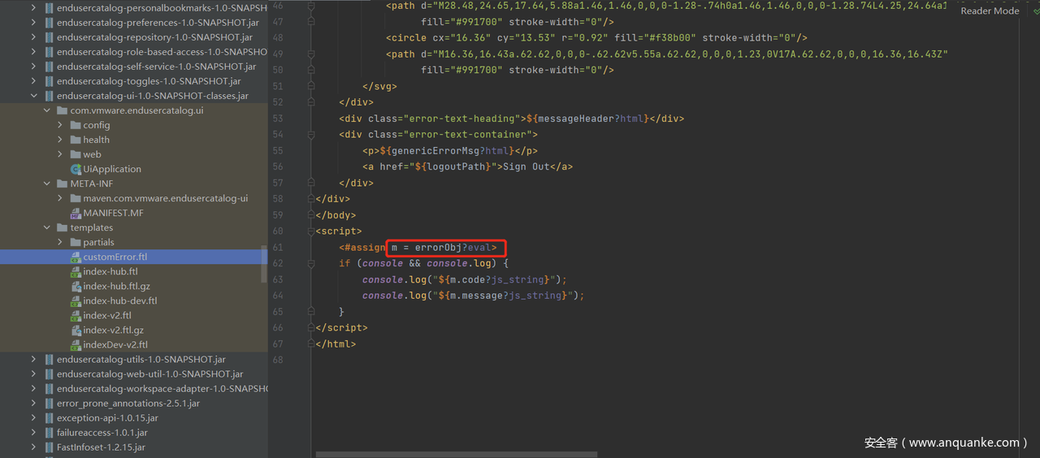Image resolution: width=1040 pixels, height=458 pixels.
Task: Click the maven.com.vmware.endusercatalog-ui folder icon
Action: click(76, 198)
